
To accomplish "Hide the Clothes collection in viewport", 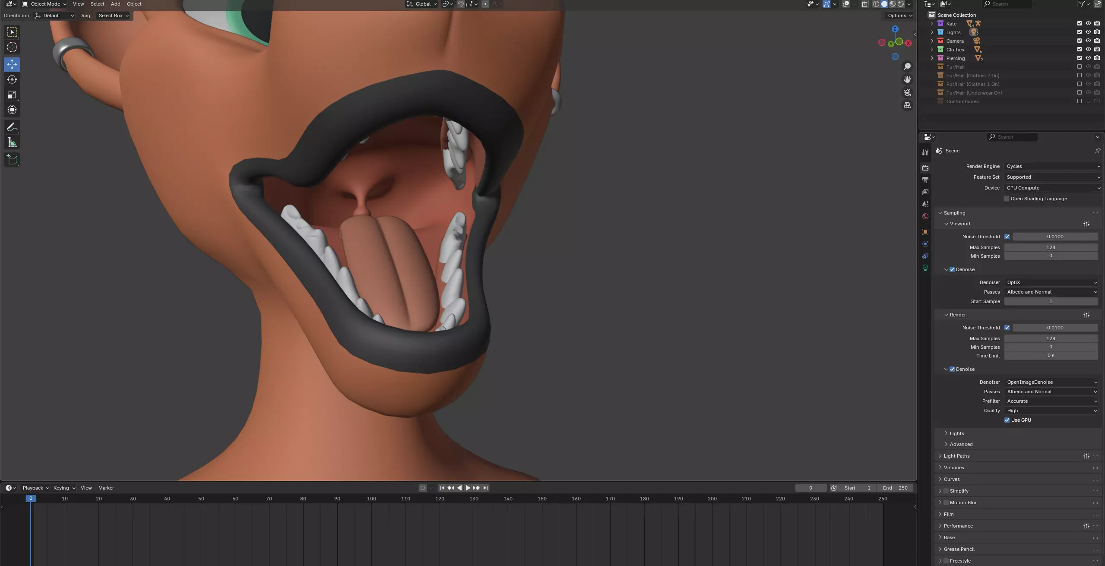I will click(1088, 49).
